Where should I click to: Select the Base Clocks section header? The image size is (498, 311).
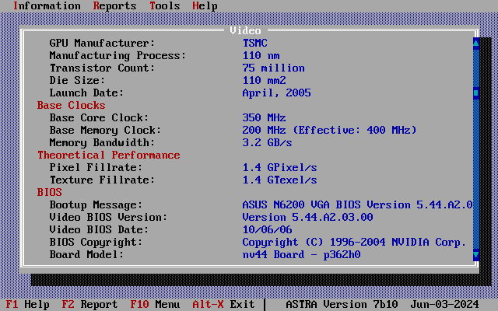pos(71,106)
